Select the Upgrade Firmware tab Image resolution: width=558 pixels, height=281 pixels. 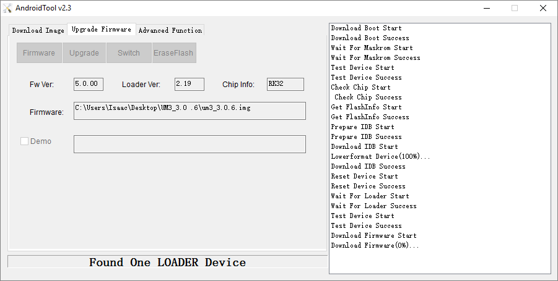point(102,30)
